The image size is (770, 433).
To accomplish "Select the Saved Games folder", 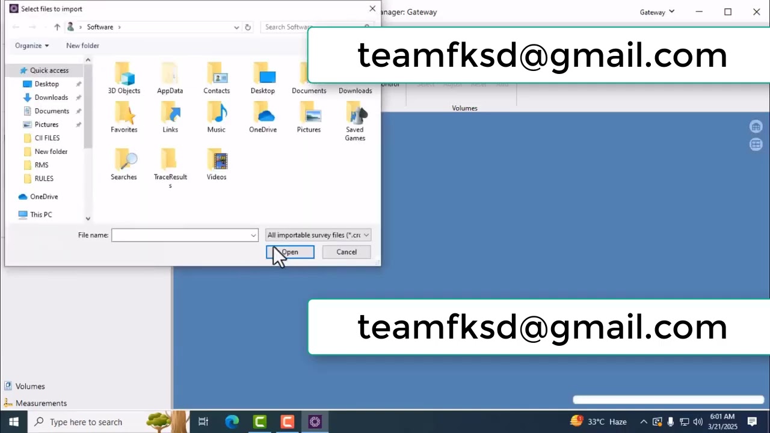I will (x=355, y=121).
